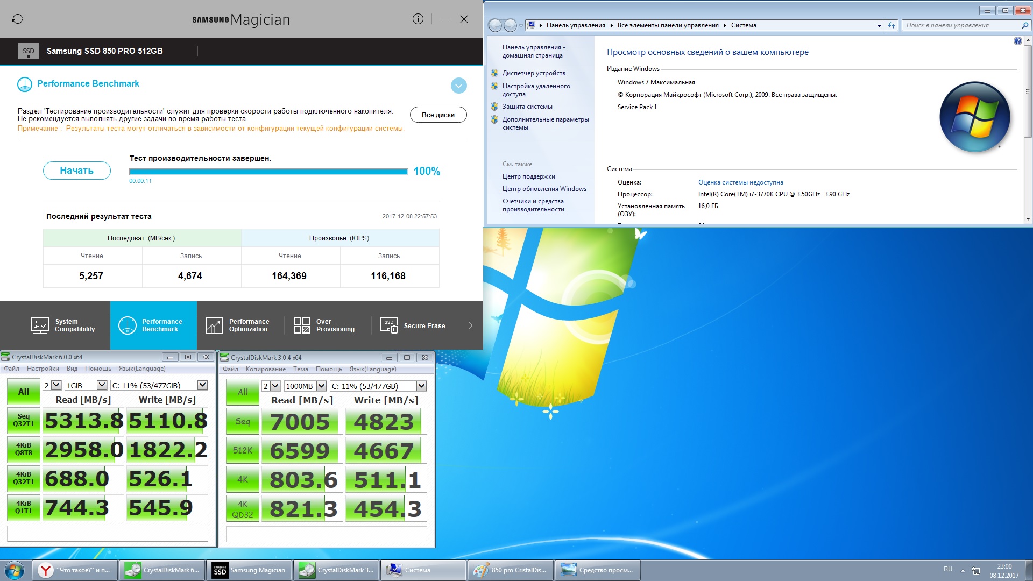The width and height of the screenshot is (1033, 581).
Task: Collapse Performance Benchmark panel chevron
Action: coord(458,86)
